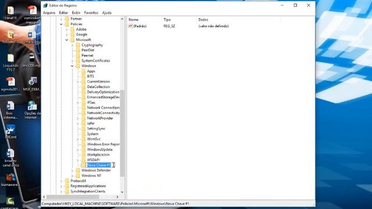Select the SettingSync key
This screenshot has width=372, height=209.
96,129
